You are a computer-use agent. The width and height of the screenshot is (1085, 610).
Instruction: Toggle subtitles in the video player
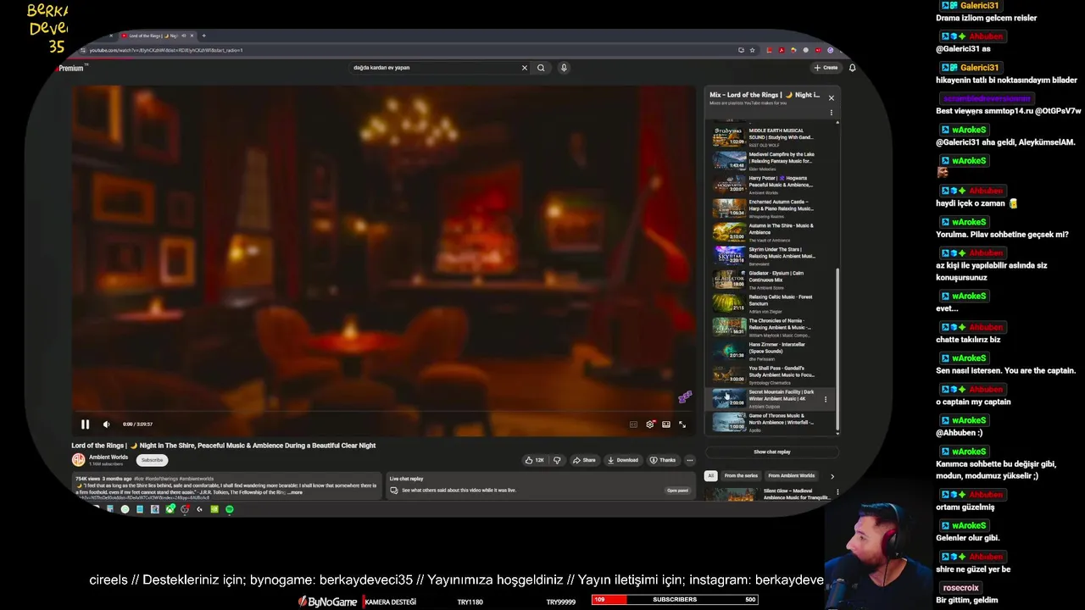pyautogui.click(x=633, y=424)
